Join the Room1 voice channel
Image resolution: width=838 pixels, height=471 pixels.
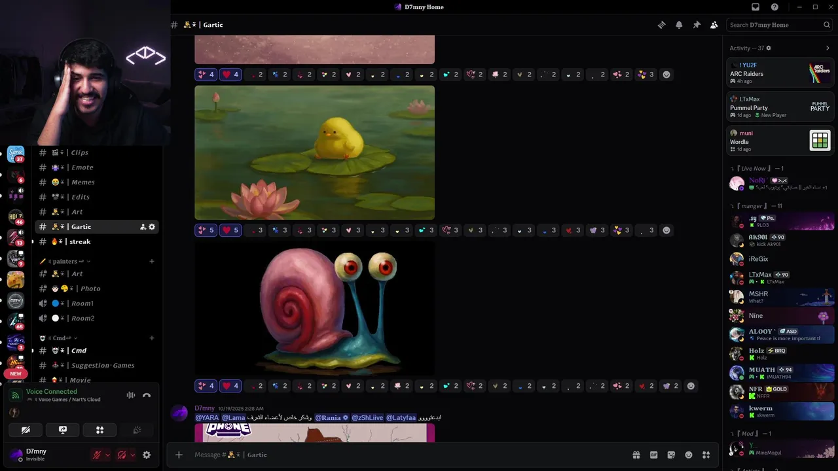[x=97, y=303]
